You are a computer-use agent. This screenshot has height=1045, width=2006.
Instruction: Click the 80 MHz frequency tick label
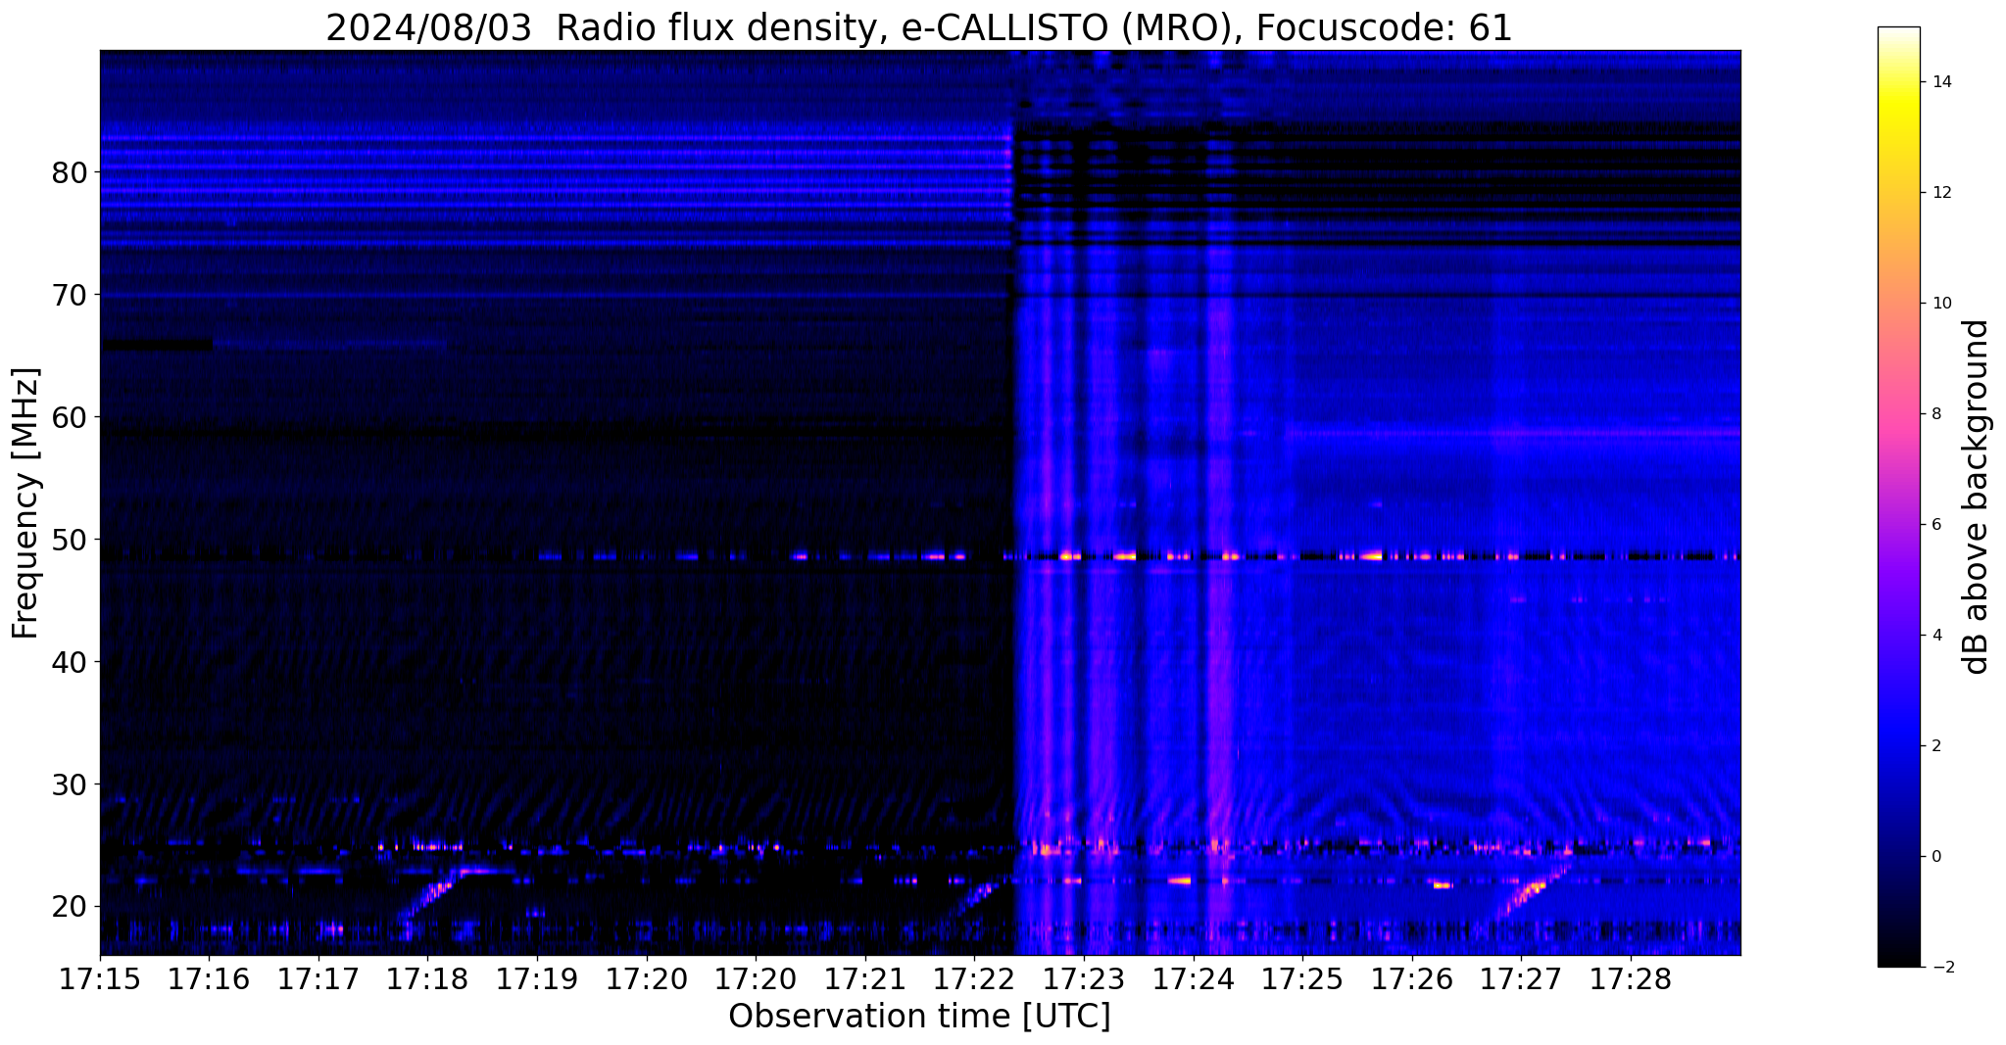click(69, 172)
